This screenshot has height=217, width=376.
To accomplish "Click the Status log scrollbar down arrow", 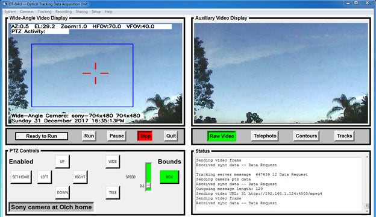I will 367,211.
